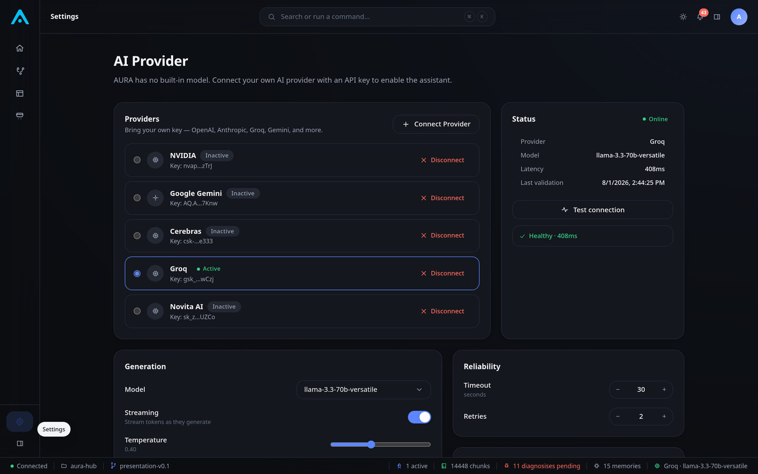Click the Timeout value field showing 30
This screenshot has height=474, width=758.
click(x=641, y=390)
